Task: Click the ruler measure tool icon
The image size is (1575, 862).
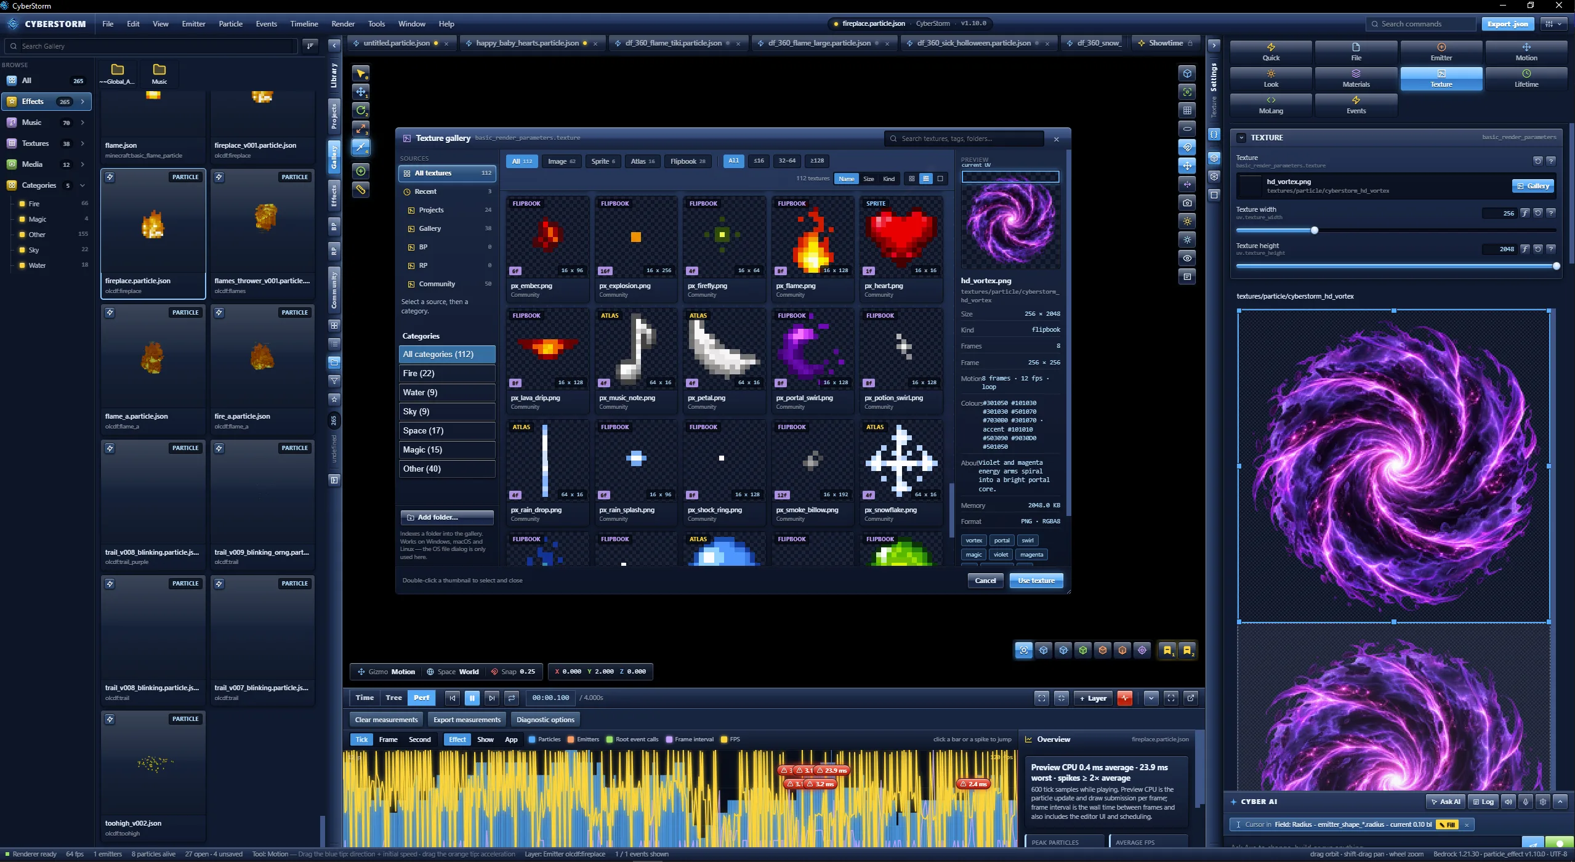Action: pyautogui.click(x=361, y=190)
